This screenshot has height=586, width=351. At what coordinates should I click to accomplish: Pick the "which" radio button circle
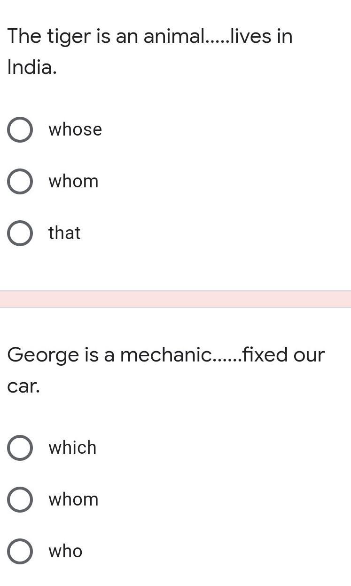(20, 448)
